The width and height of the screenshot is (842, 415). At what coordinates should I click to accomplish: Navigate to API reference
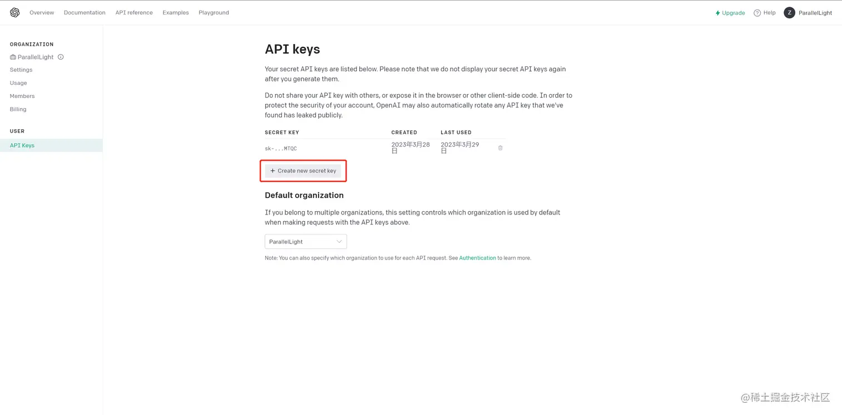[x=134, y=12]
